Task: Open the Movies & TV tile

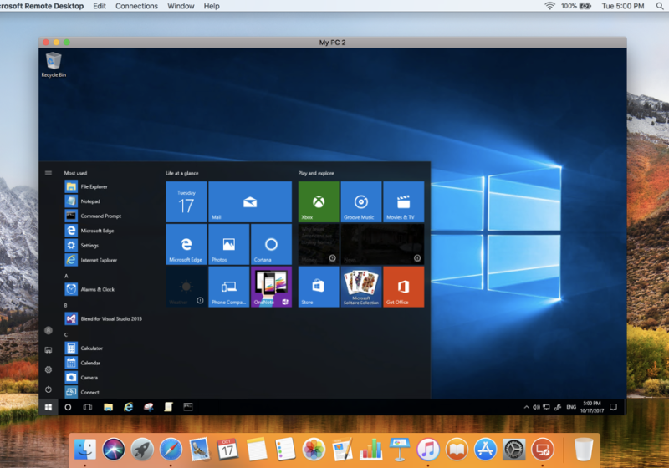Action: click(x=403, y=202)
